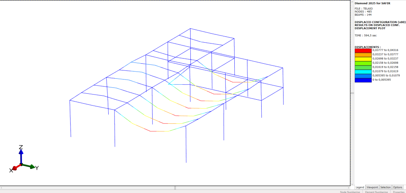Switch to the Viewpoint tab

coord(372,187)
